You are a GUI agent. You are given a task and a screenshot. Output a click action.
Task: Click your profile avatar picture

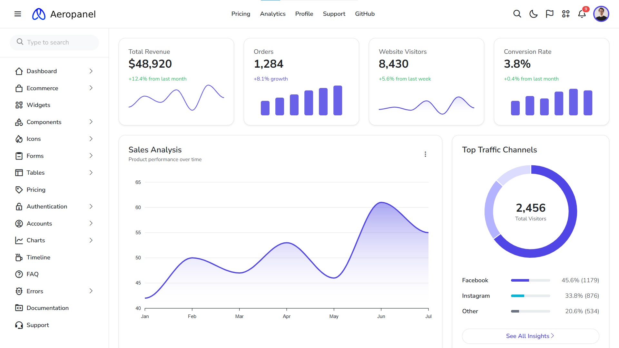pos(601,14)
